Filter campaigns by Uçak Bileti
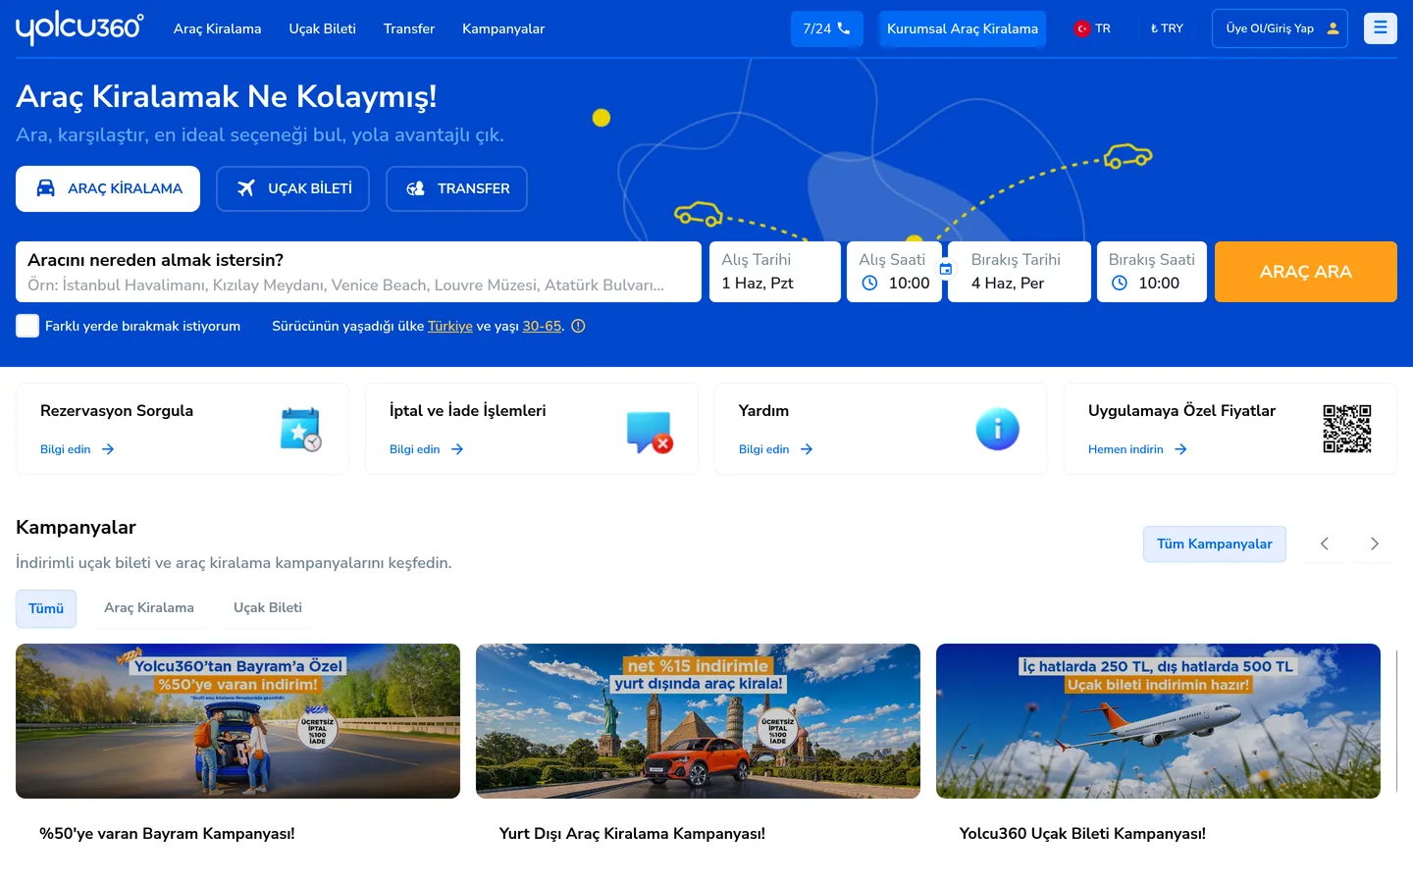 coord(268,608)
